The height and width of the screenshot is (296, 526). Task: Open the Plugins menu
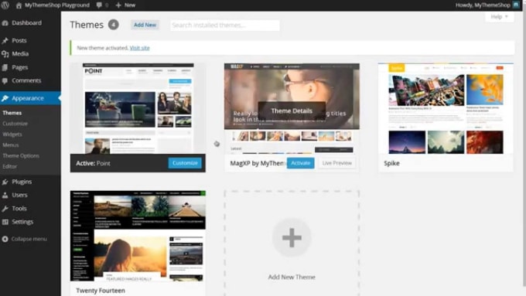tap(22, 182)
